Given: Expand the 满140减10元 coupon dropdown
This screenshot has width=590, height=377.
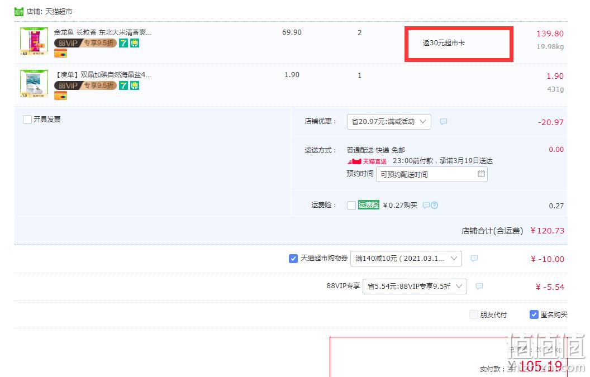Looking at the screenshot, I should pos(406,259).
